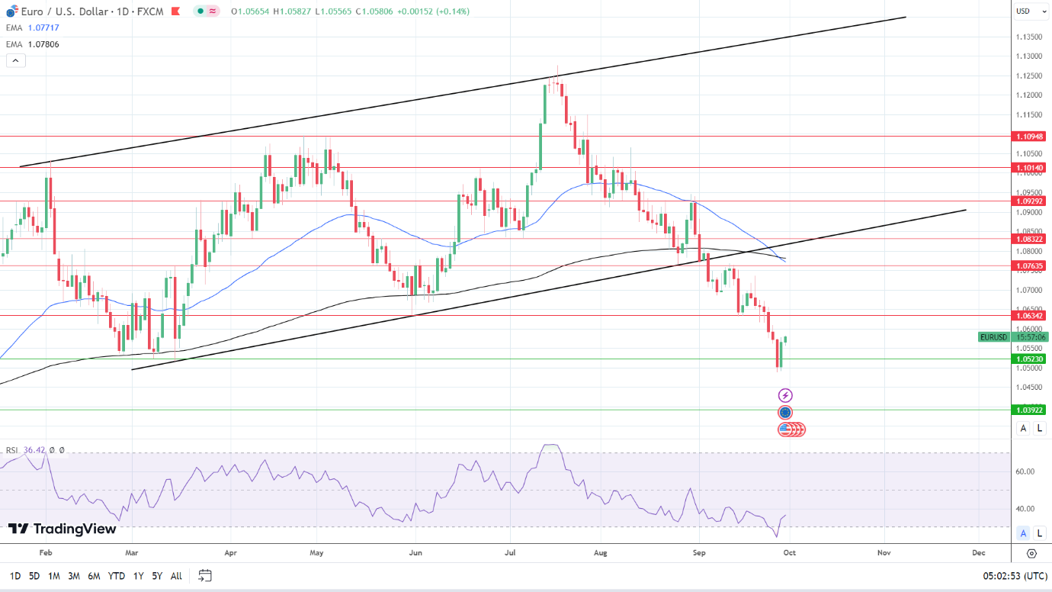Image resolution: width=1052 pixels, height=592 pixels.
Task: Click the 1.10948 red price label
Action: pos(1030,136)
